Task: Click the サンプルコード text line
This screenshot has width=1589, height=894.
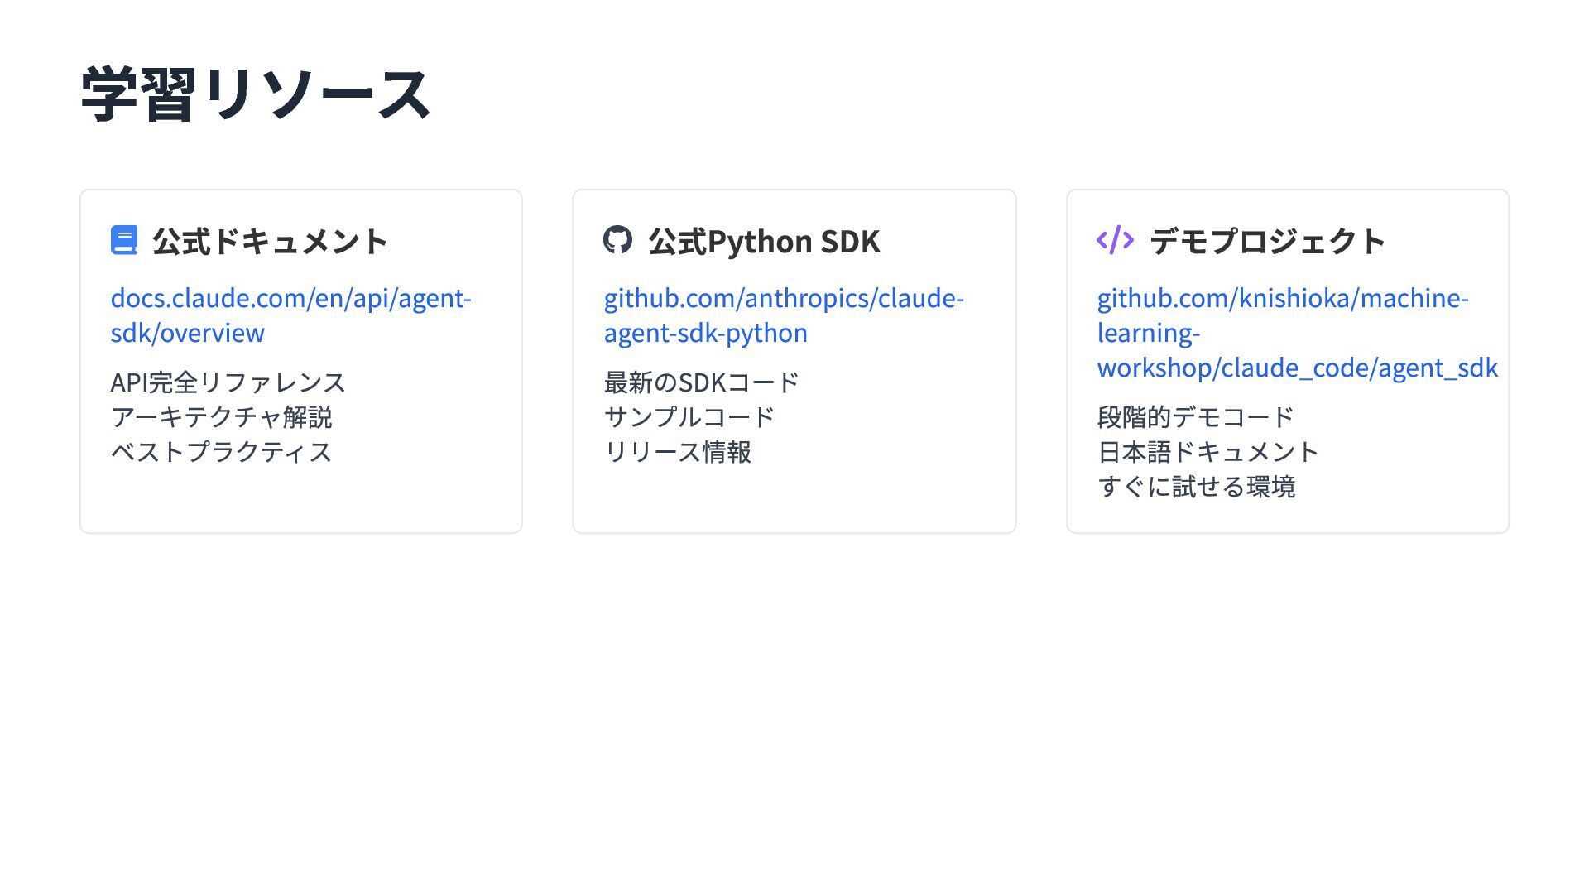Action: click(689, 417)
